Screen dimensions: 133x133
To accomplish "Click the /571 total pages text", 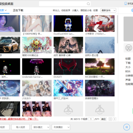I will tap(97, 119).
